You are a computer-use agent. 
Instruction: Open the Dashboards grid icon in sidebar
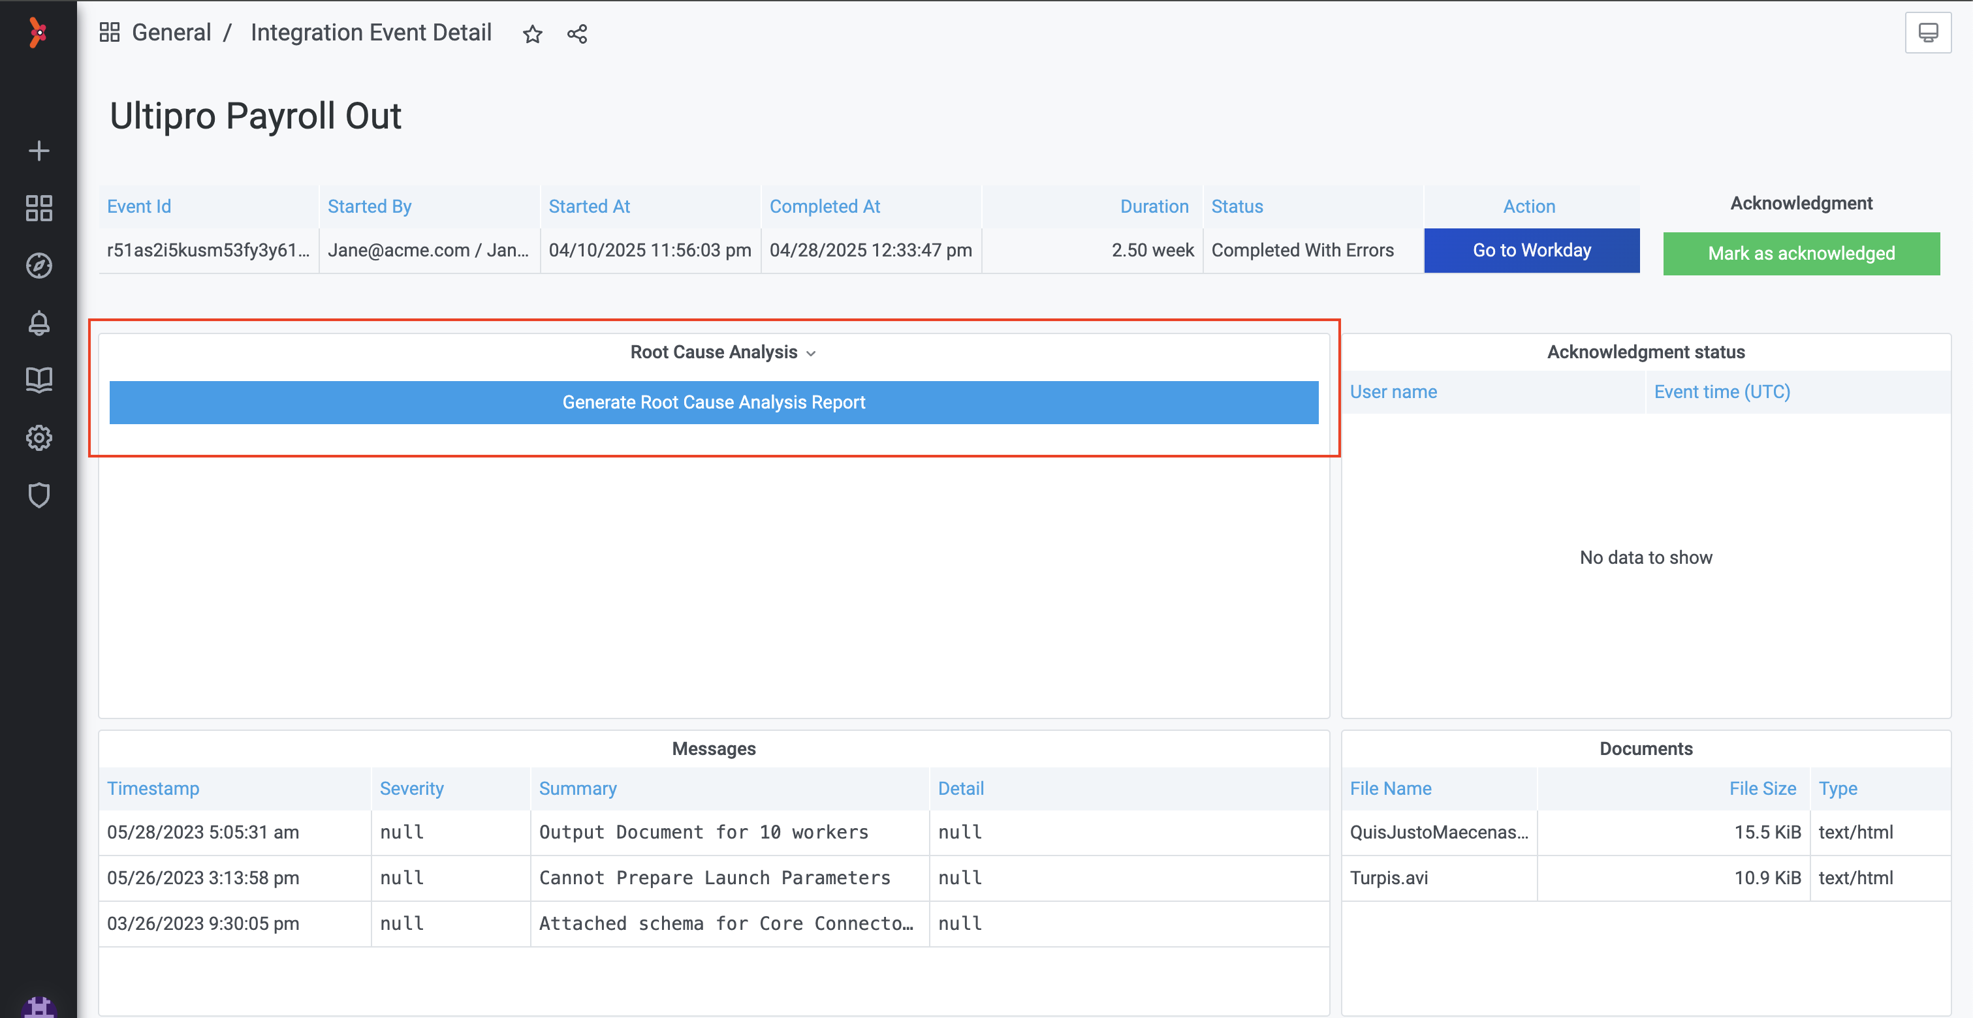coord(39,208)
